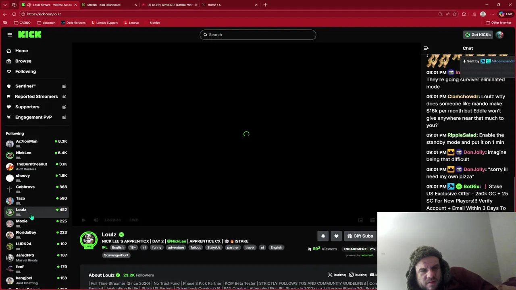
Task: Collapse the chat panel
Action: coord(426,48)
